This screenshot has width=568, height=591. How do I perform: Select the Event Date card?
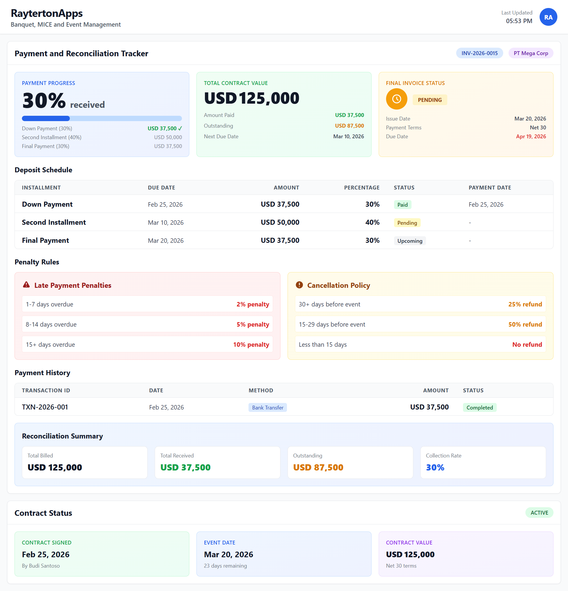coord(283,554)
